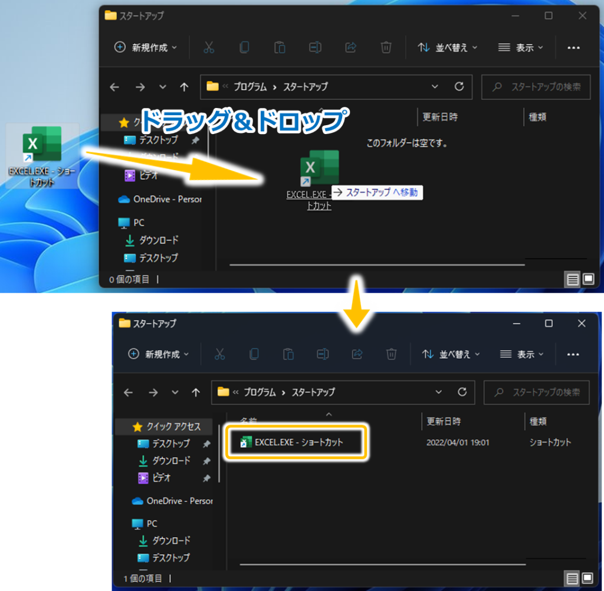Click the Paste icon in the 1-item window
This screenshot has height=591, width=604.
click(x=288, y=354)
